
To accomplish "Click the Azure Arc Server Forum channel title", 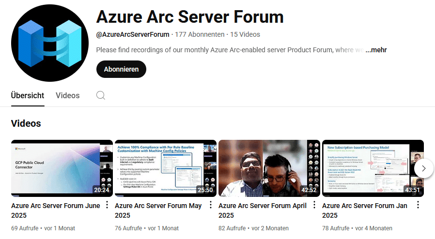I will pos(190,17).
